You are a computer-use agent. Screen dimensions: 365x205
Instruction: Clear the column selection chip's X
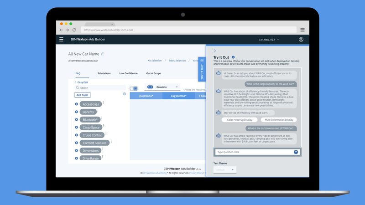(151, 87)
